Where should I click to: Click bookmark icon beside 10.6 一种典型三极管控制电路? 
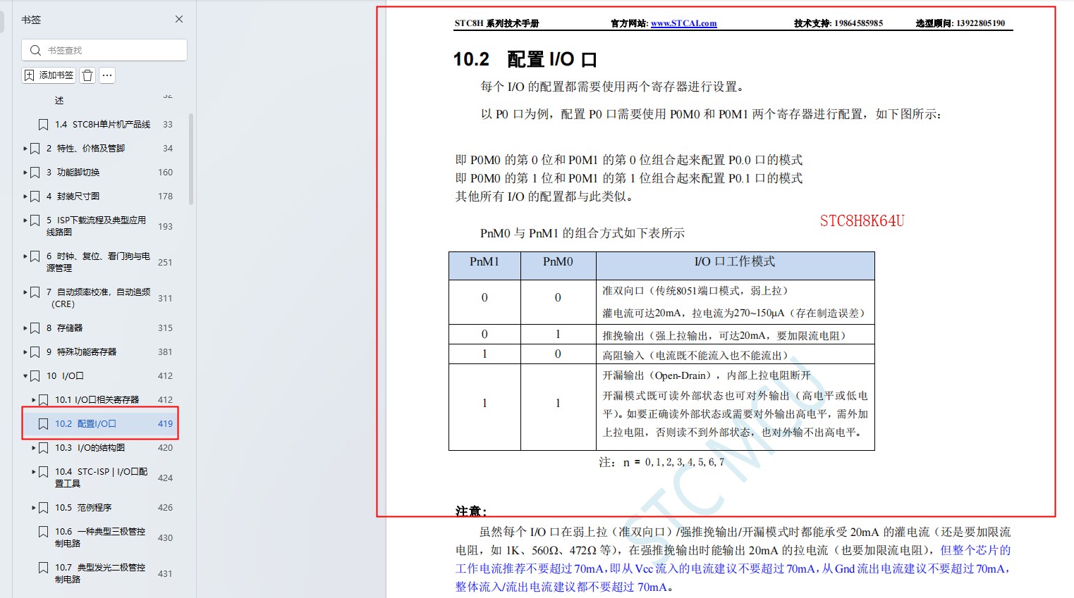point(43,532)
